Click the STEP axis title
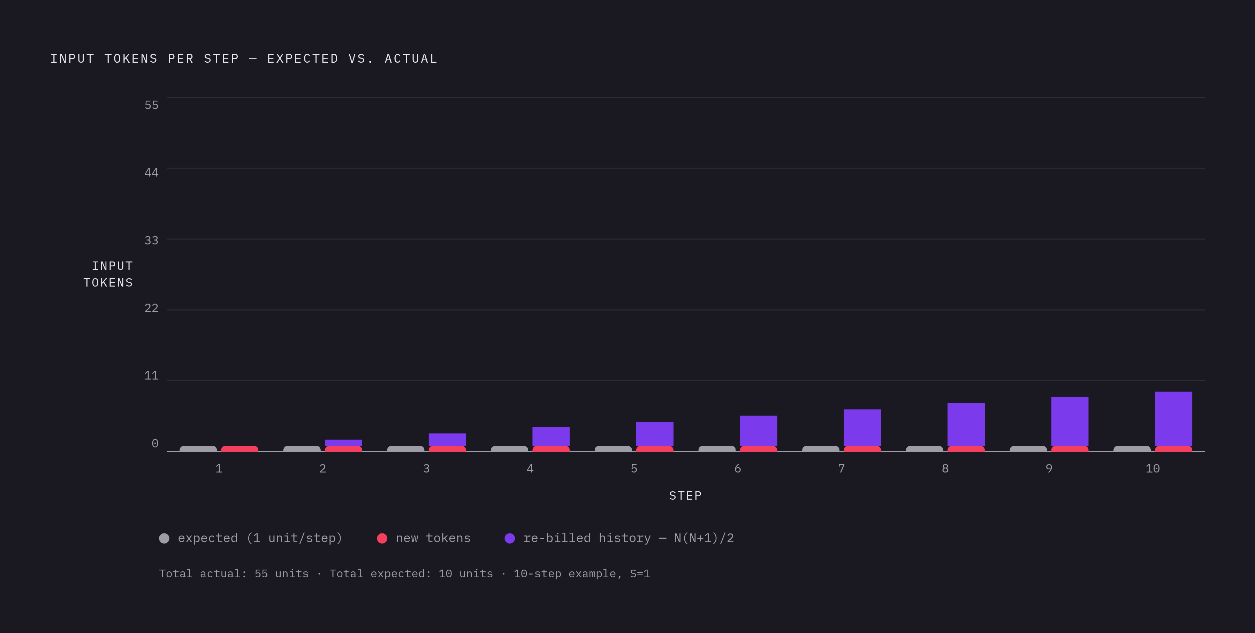1255x633 pixels. [x=685, y=496]
